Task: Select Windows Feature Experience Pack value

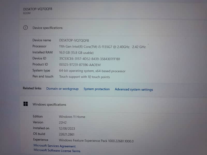Action: [x=96, y=141]
